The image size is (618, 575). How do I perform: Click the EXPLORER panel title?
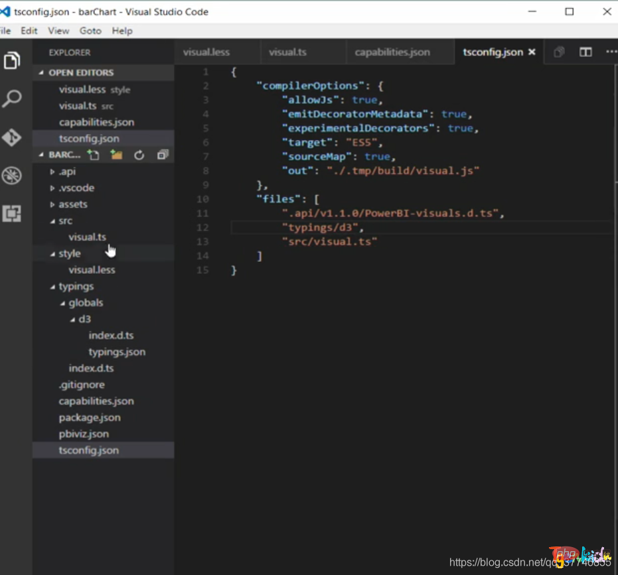(x=69, y=52)
